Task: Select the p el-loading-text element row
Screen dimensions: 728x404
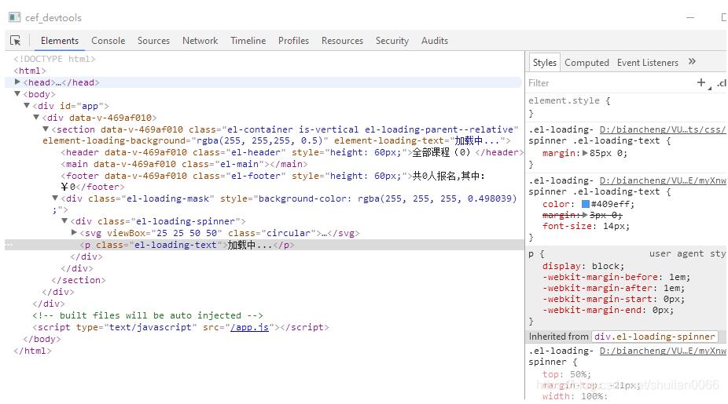Action: click(x=264, y=245)
